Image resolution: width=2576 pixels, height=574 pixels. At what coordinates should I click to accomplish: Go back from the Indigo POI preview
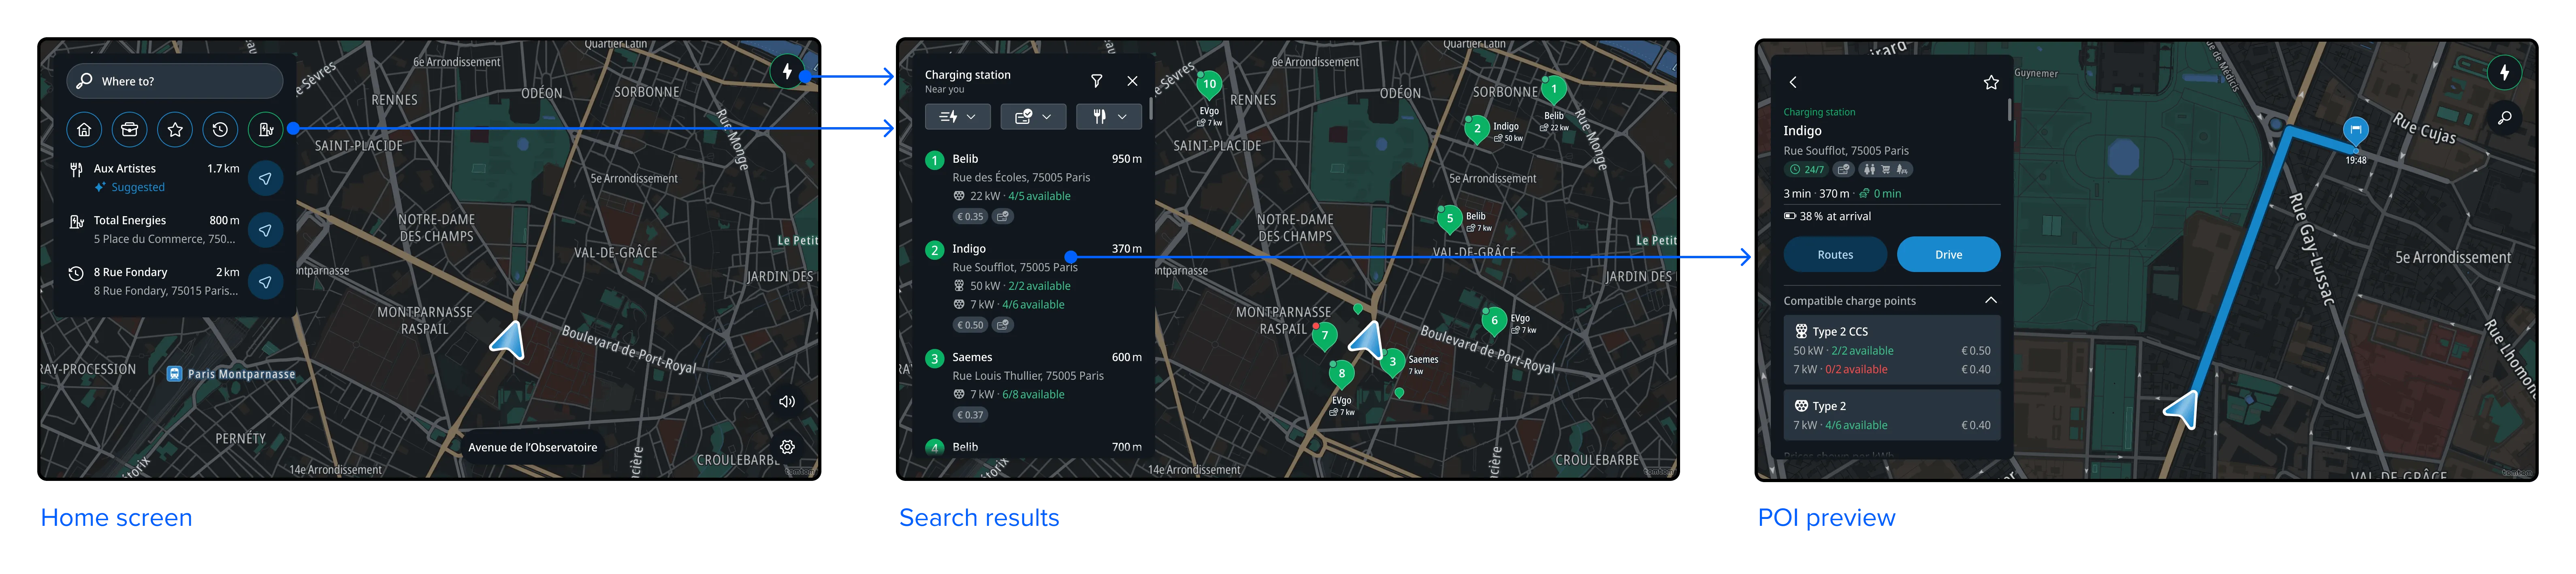click(1793, 83)
